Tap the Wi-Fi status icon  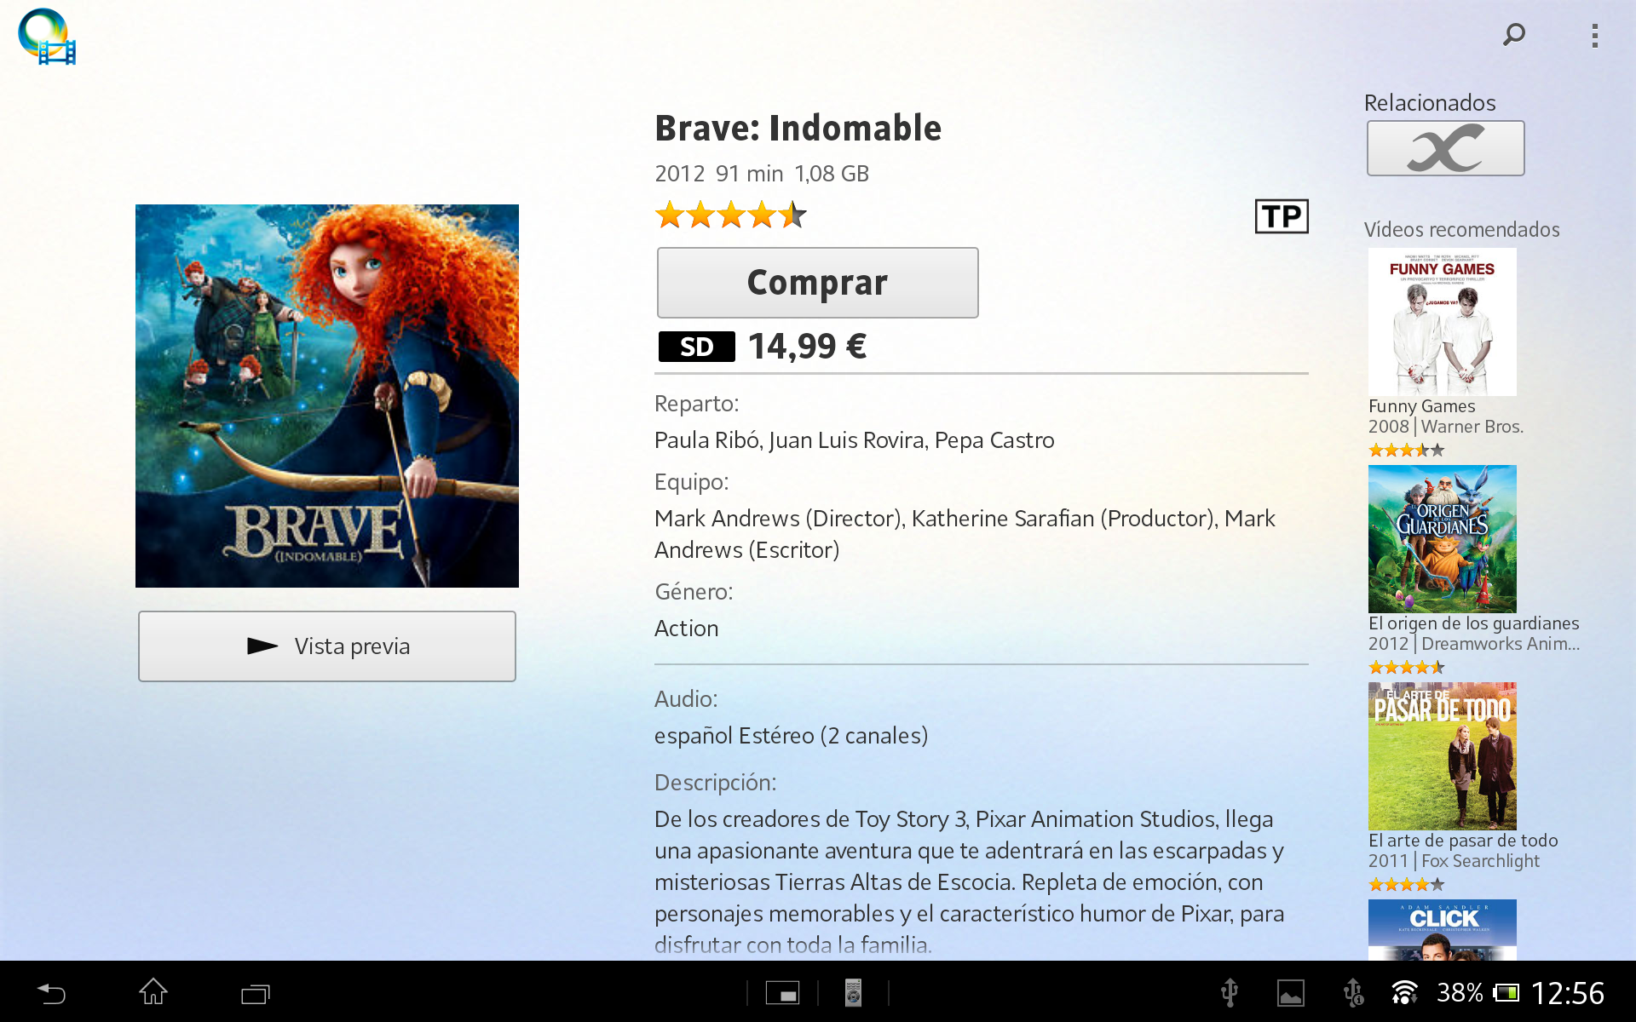1403,993
